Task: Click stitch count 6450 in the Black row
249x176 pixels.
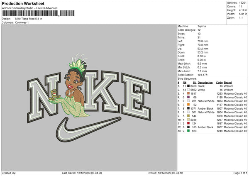Action: [x=193, y=86]
